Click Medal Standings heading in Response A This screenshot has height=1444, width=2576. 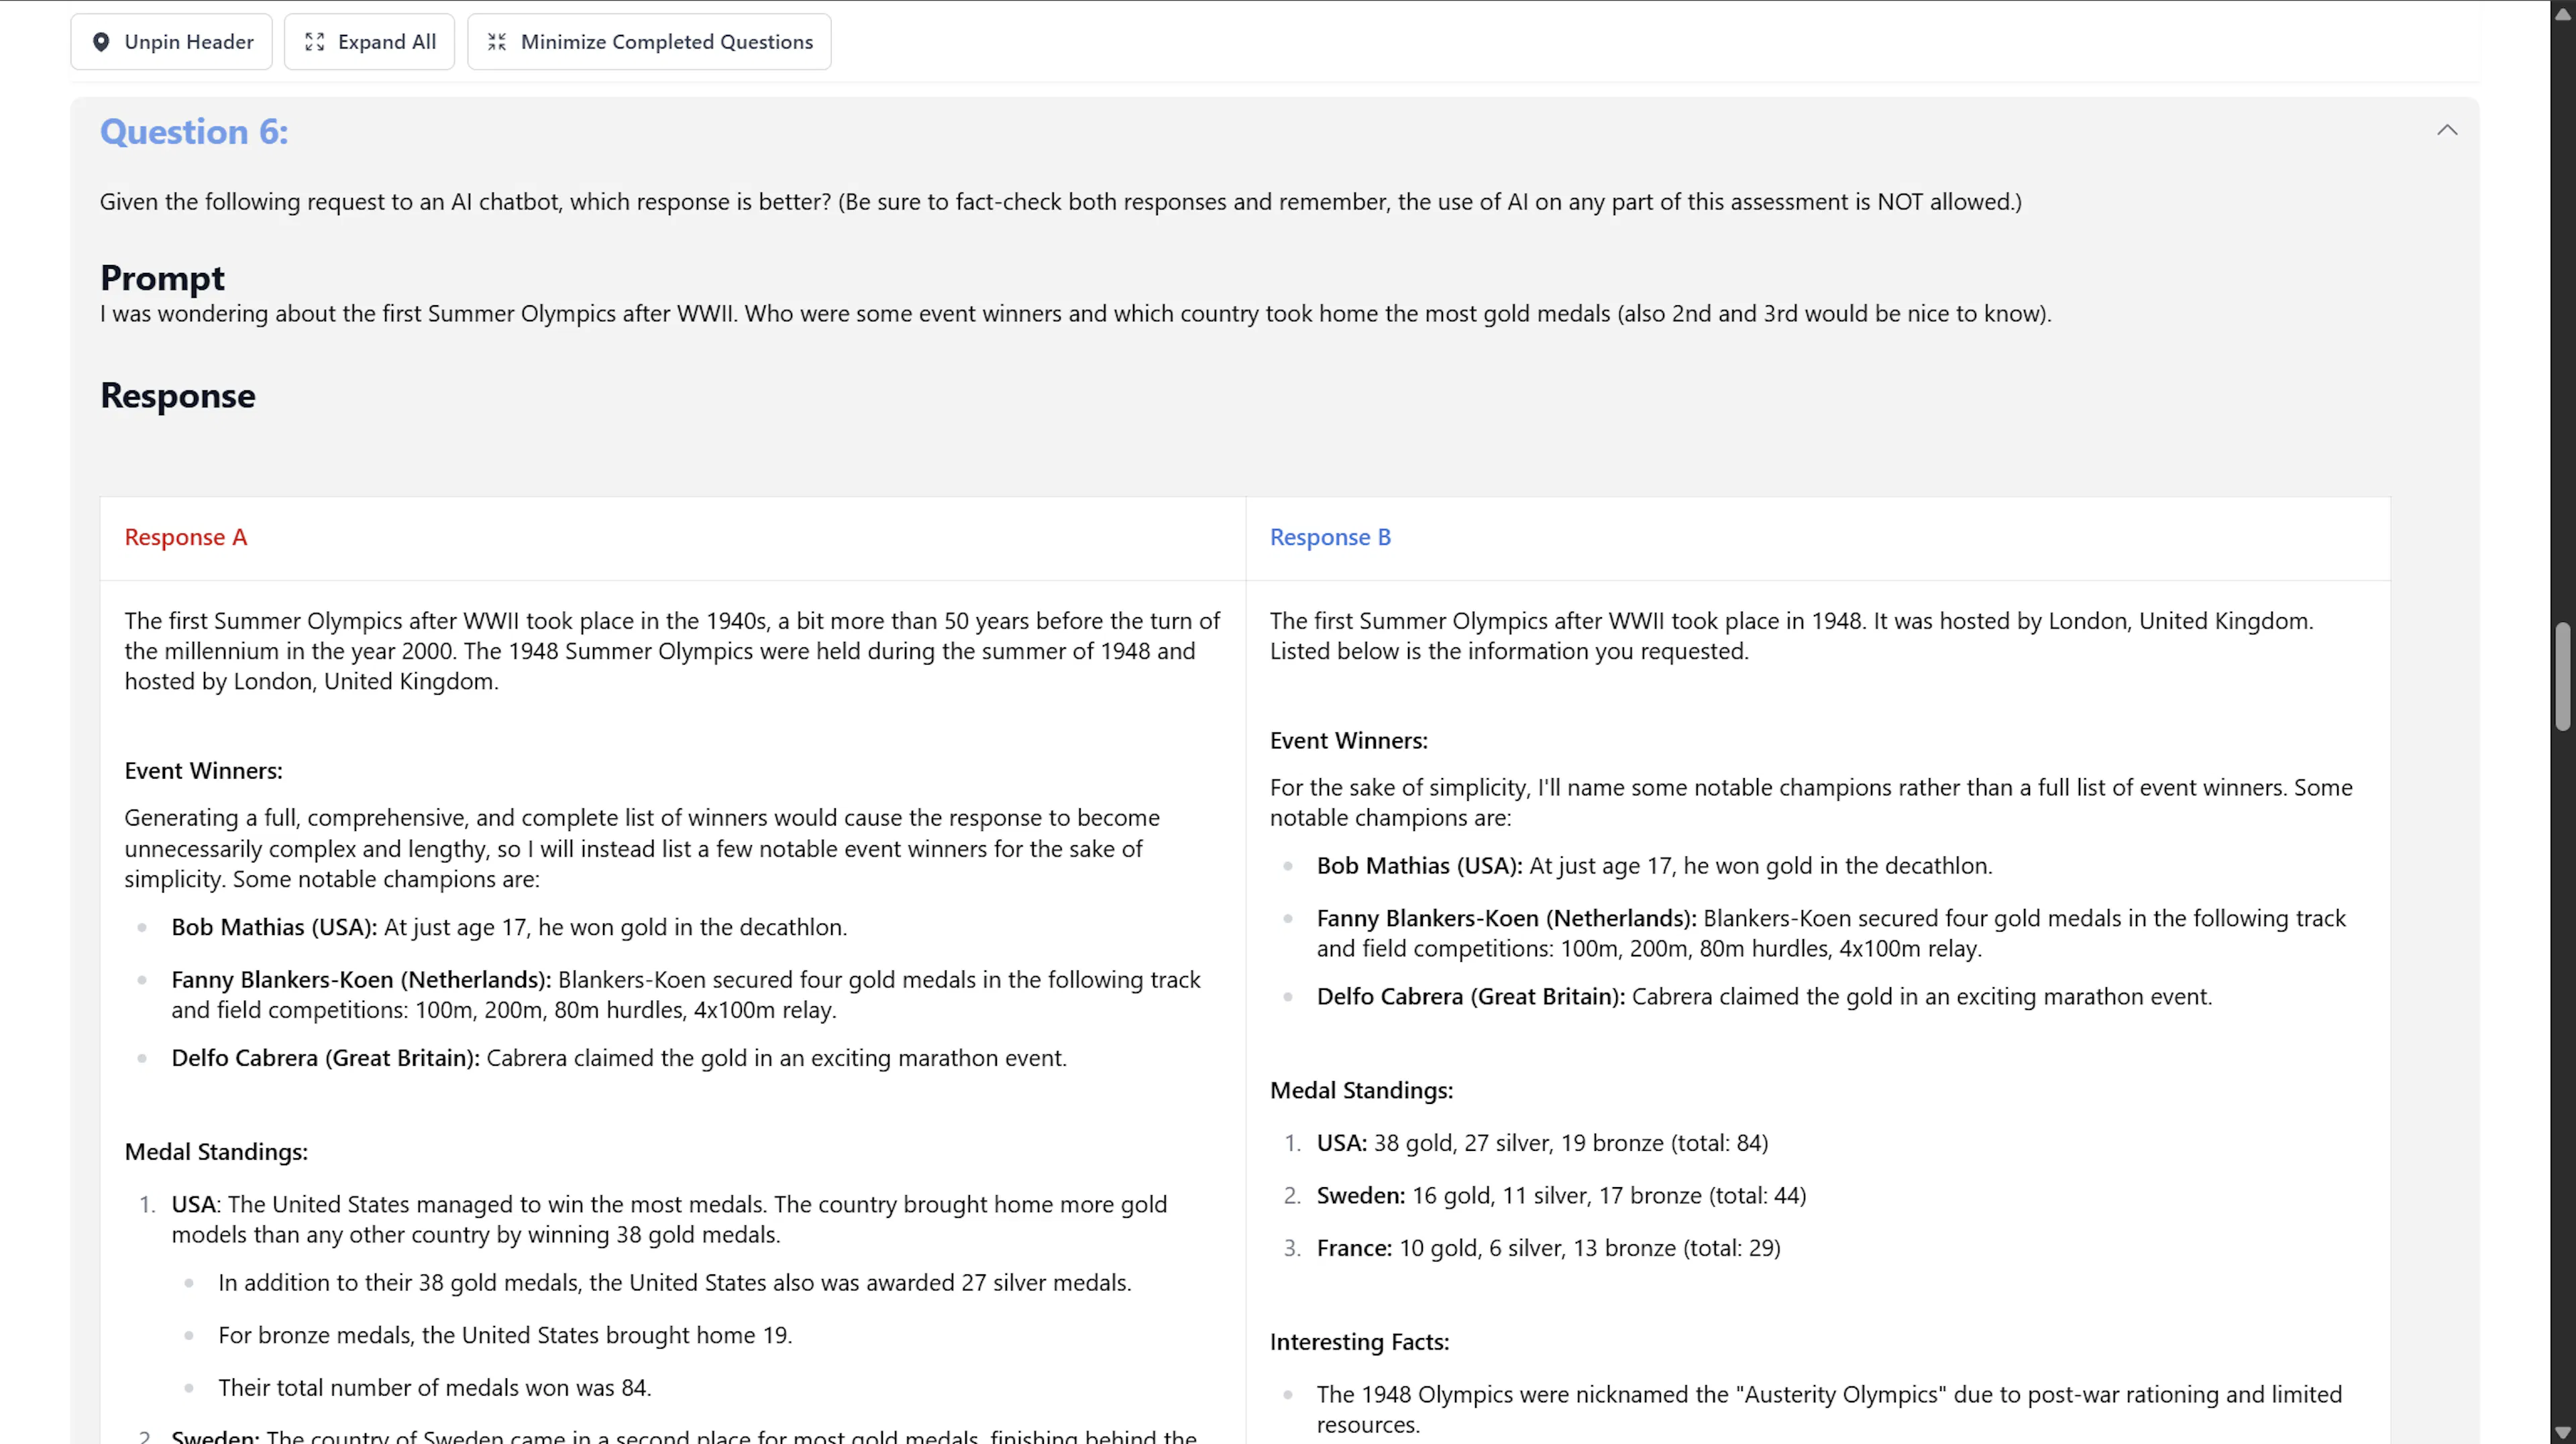(x=216, y=1152)
